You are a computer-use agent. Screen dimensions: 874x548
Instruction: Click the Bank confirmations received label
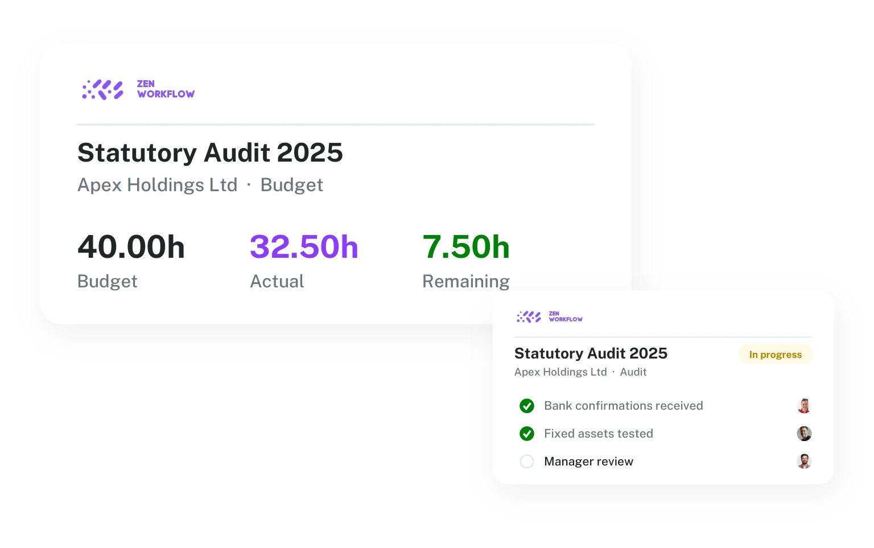(x=624, y=406)
